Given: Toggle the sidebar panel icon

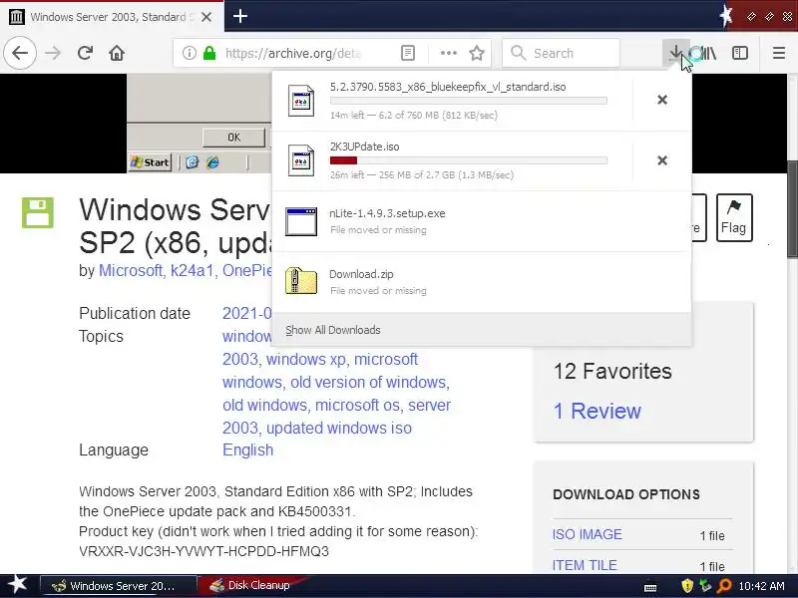Looking at the screenshot, I should click(x=740, y=53).
